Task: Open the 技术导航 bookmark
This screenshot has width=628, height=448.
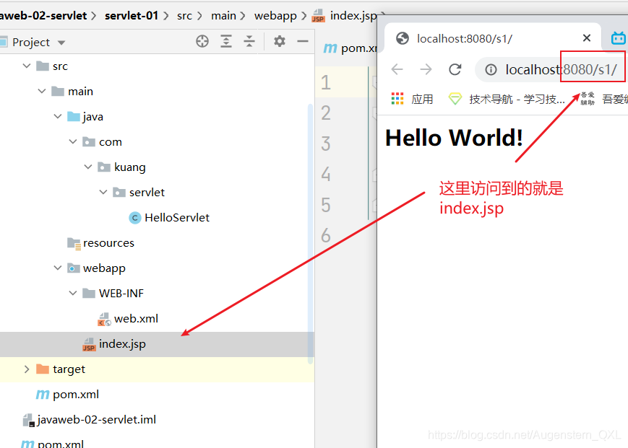Action: [507, 99]
